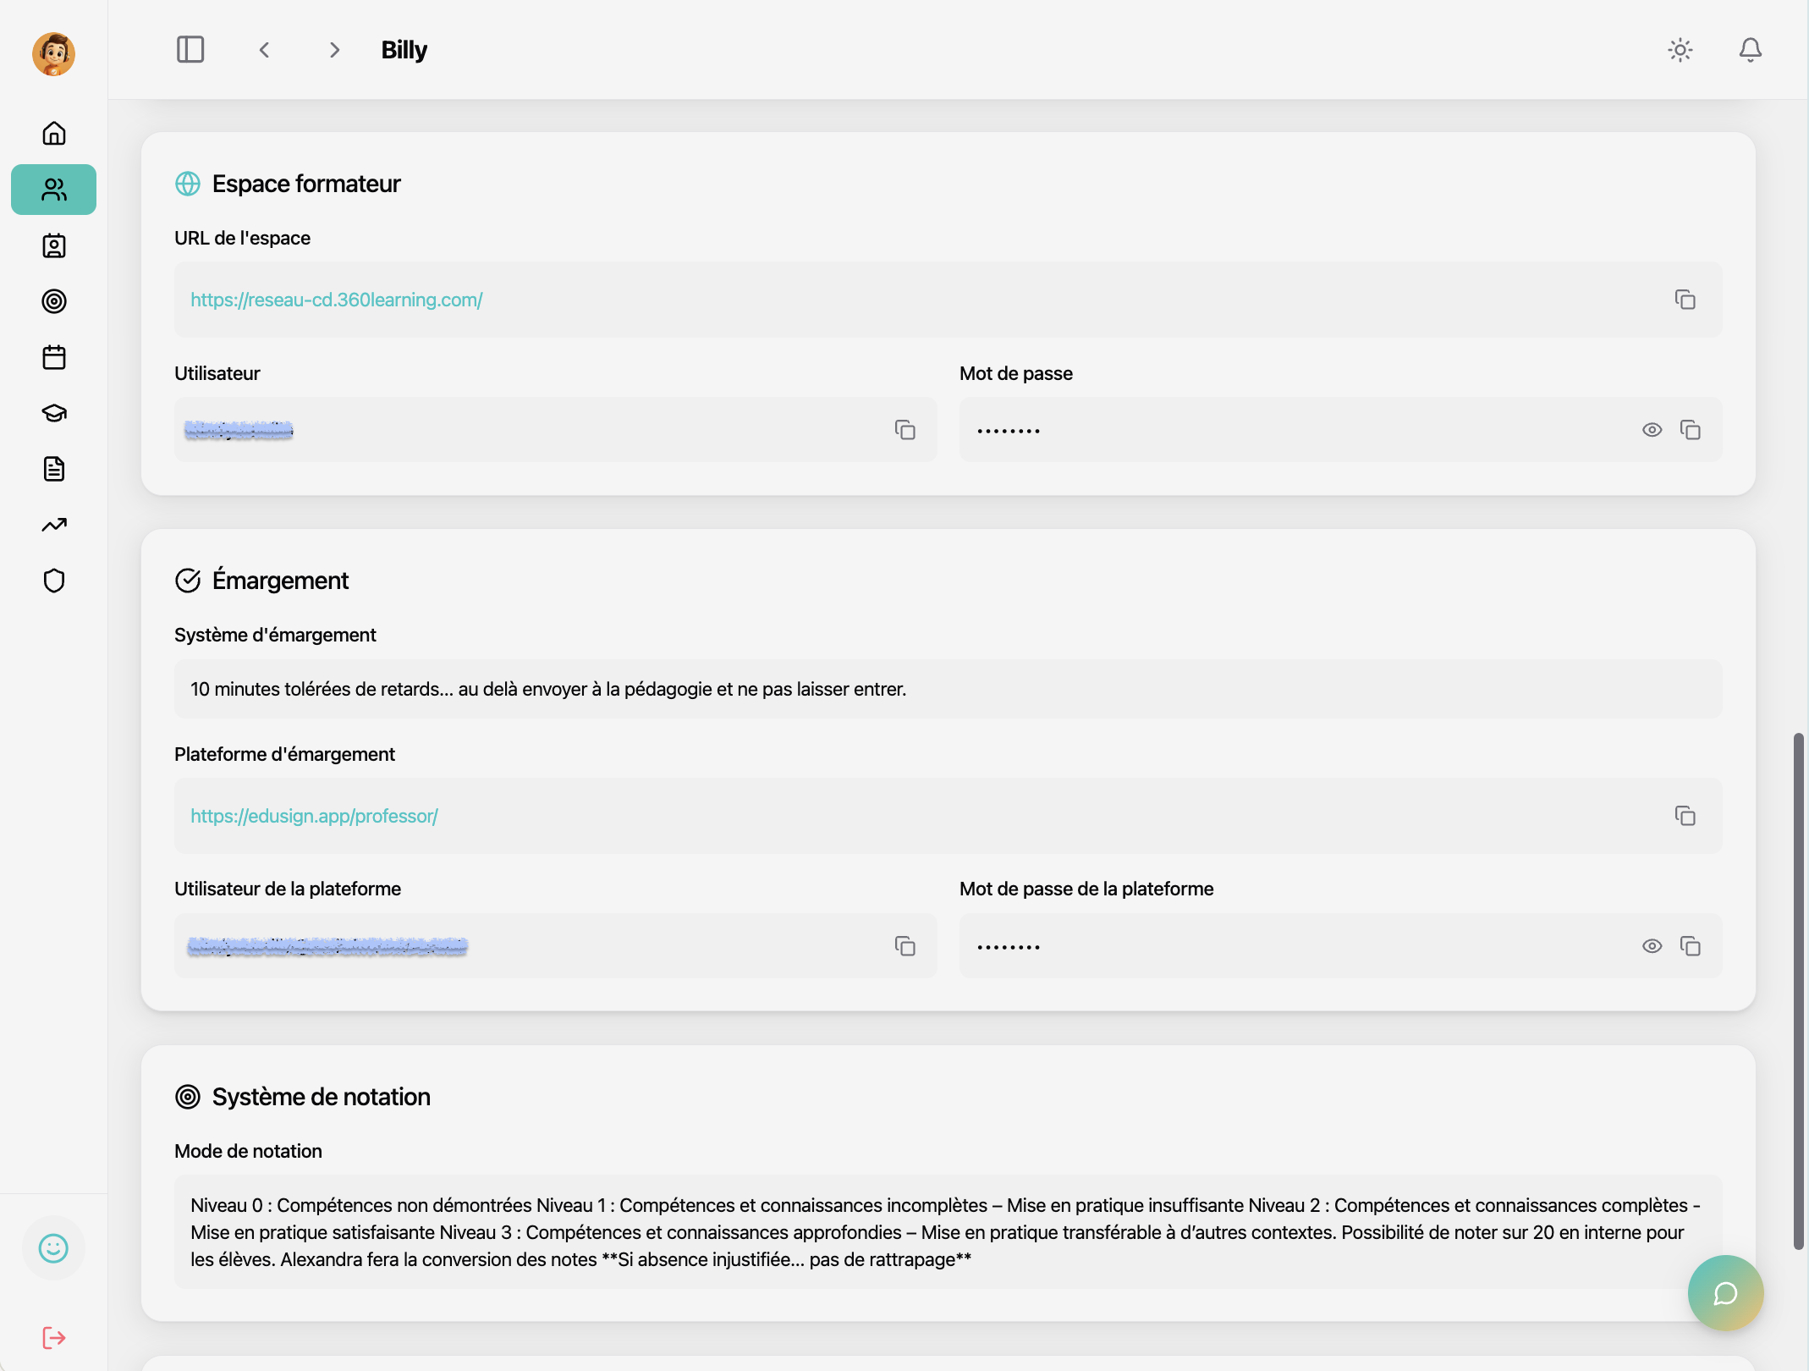This screenshot has height=1371, width=1809.
Task: Open the calendar section in the sidebar
Action: (53, 357)
